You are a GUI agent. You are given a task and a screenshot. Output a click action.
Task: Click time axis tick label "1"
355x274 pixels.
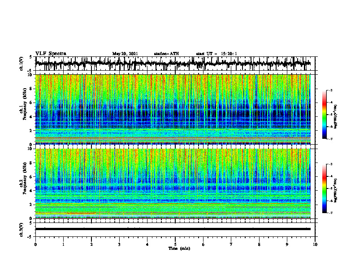[63, 244]
